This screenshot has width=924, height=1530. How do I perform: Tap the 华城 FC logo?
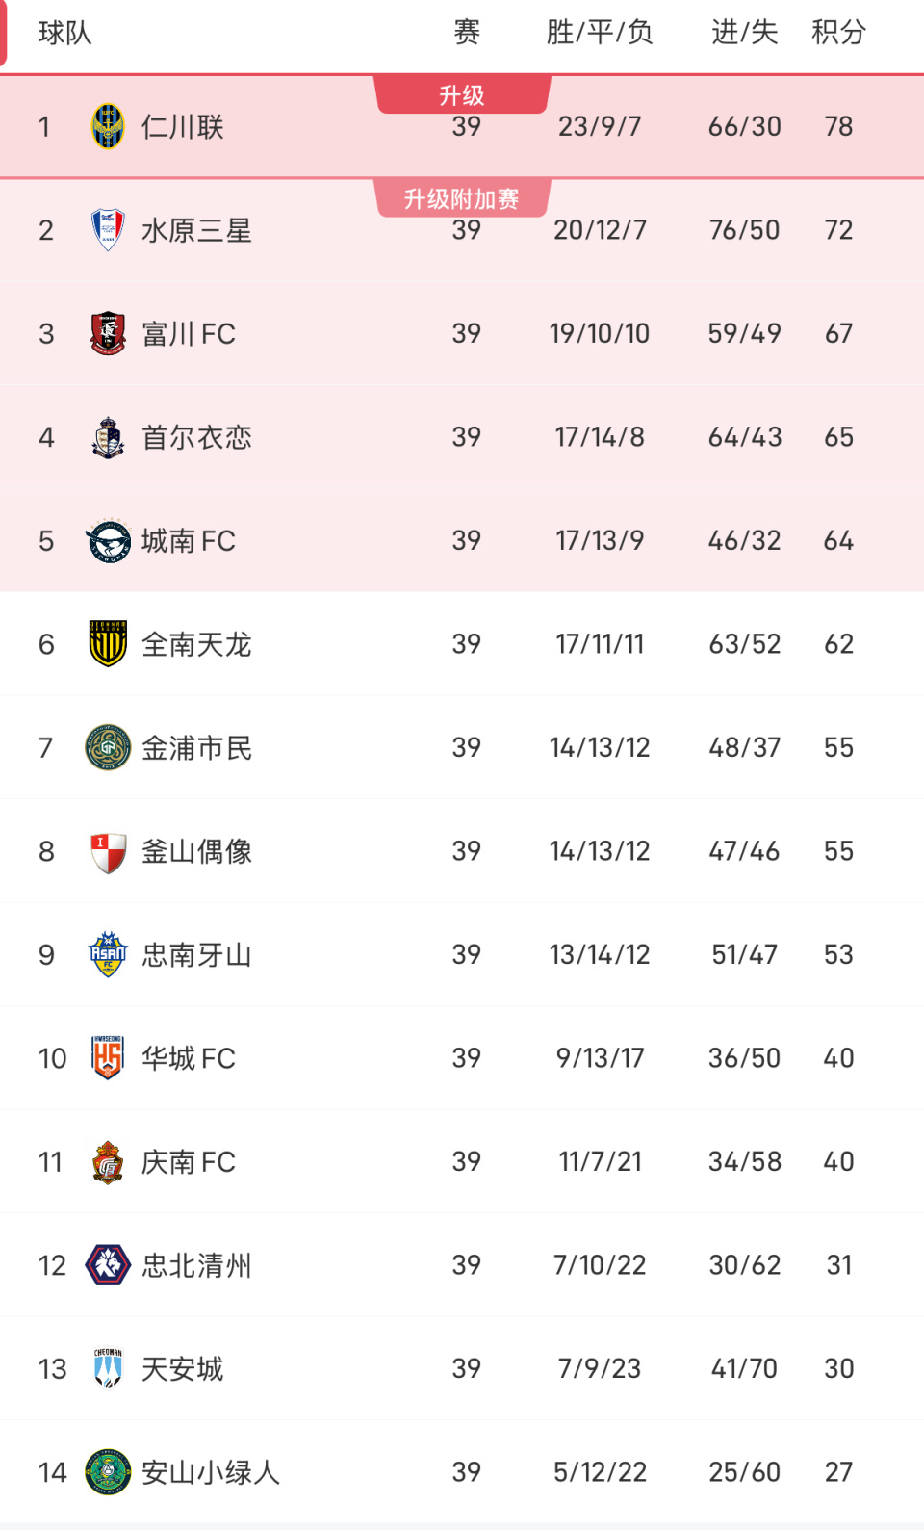(x=108, y=1058)
